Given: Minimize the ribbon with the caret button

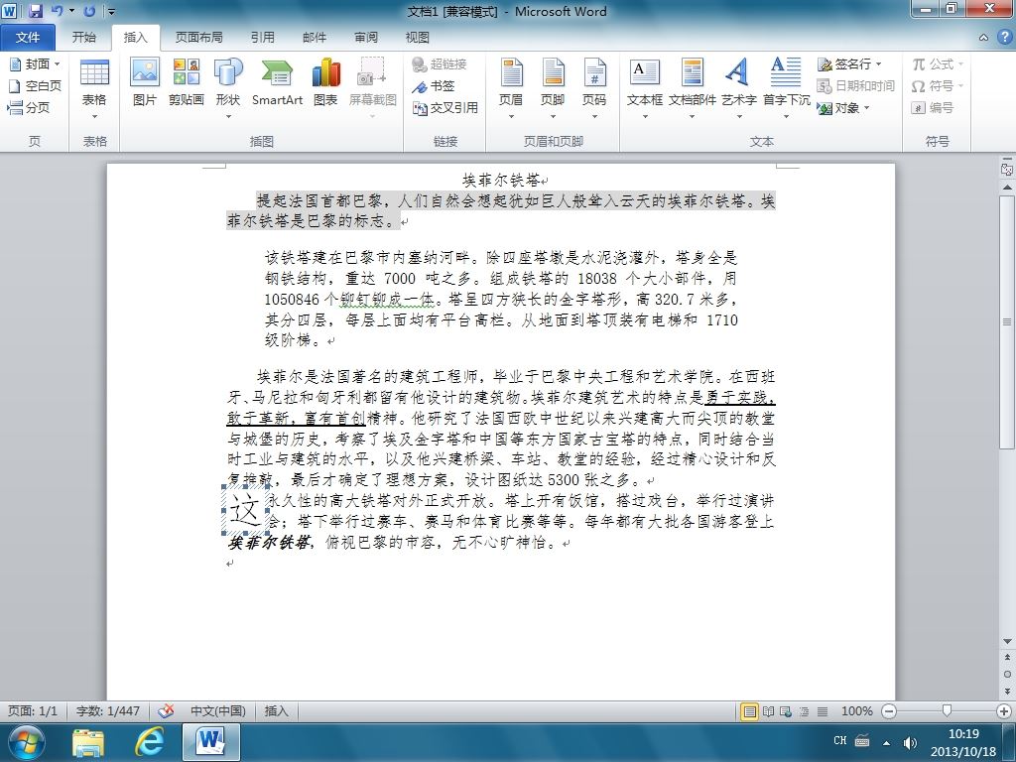Looking at the screenshot, I should 983,38.
